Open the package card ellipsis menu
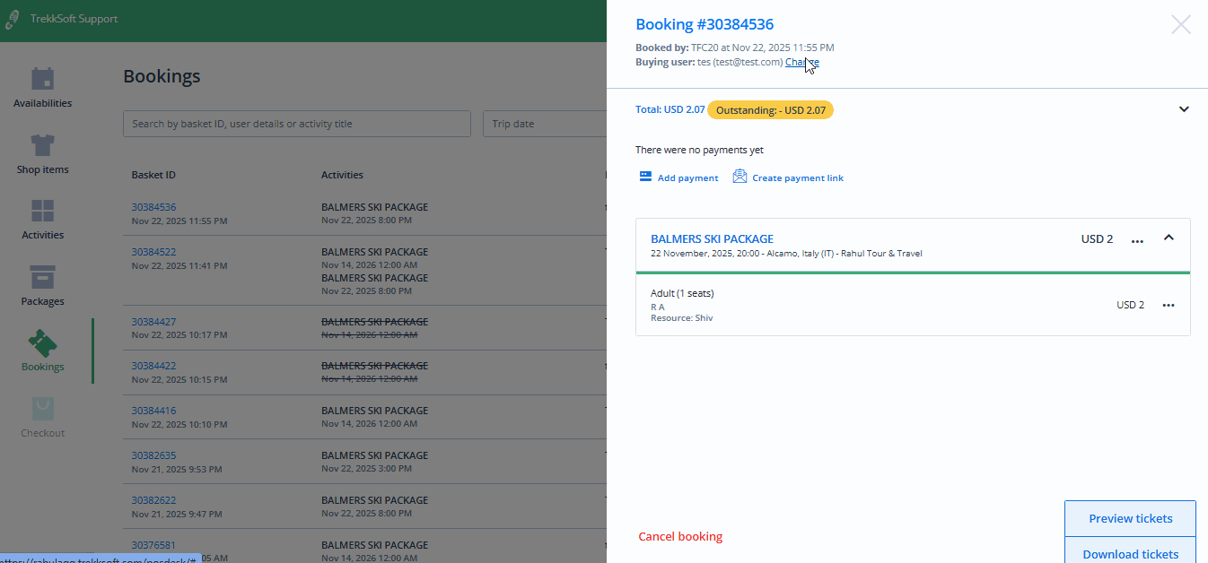Viewport: 1208px width, 563px height. 1137,238
